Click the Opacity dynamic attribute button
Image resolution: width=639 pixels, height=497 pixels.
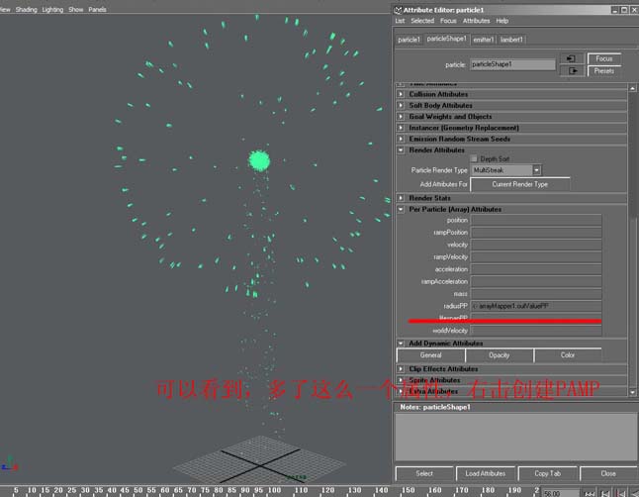[x=499, y=355]
